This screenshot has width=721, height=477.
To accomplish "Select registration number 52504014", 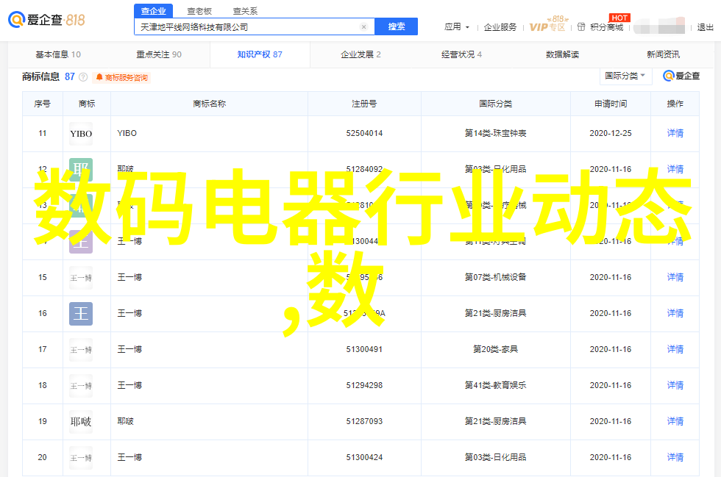I will [364, 133].
